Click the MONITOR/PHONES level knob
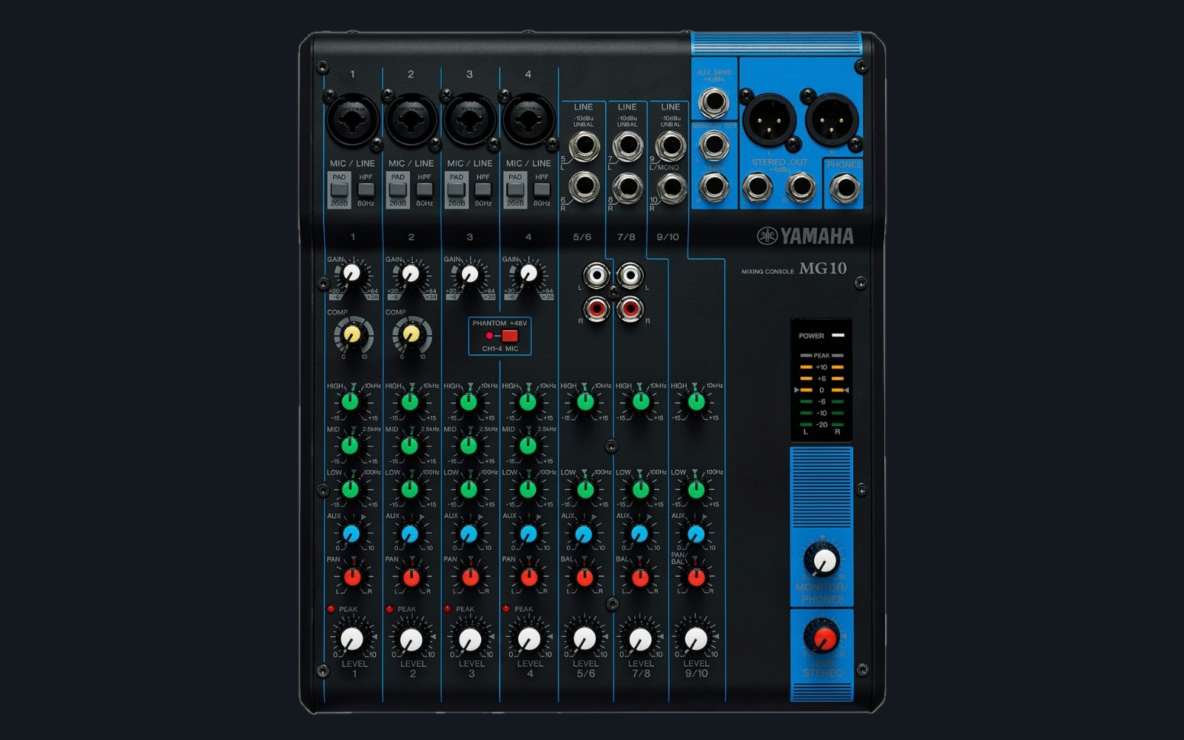The width and height of the screenshot is (1184, 740). [822, 560]
